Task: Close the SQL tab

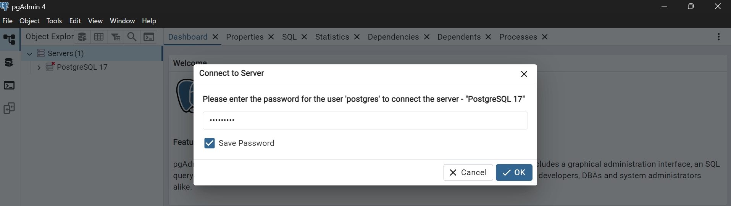Action: [304, 37]
